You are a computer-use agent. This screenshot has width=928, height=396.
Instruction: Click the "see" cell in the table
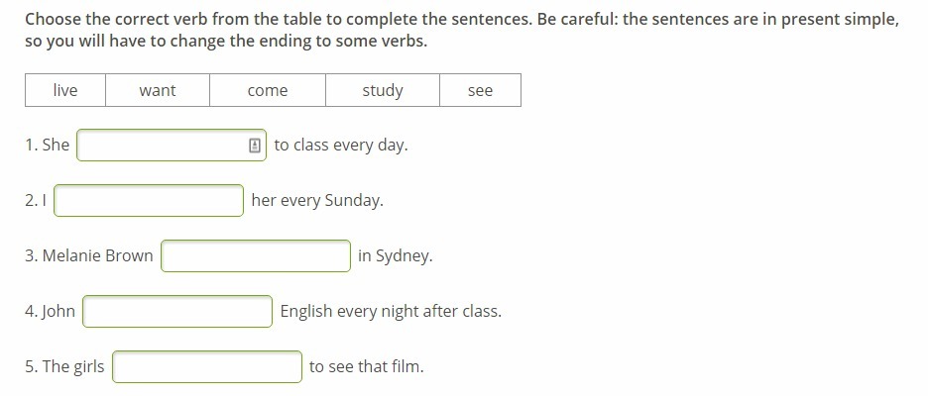point(480,91)
